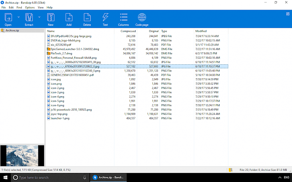Toggle the view mode icon at toolbar right
The height and width of the screenshot is (182, 292).
pos(288,14)
